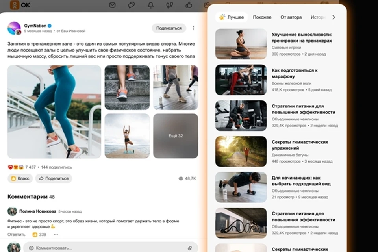
Task: Click the "Подписаться" button
Action: 169,28
